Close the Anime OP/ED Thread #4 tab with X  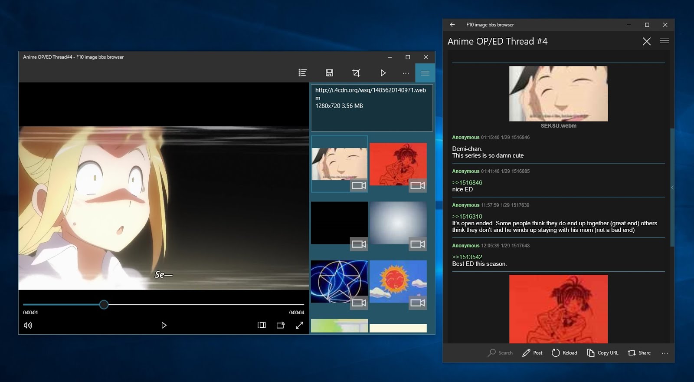pos(646,41)
